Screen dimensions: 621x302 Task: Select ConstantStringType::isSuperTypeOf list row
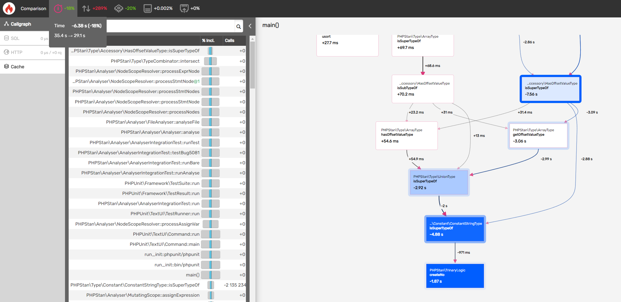(x=157, y=285)
